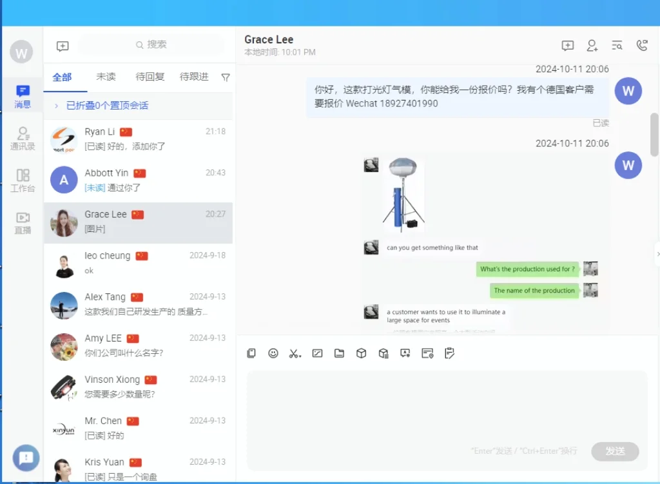Open the conversation filter funnel icon
The width and height of the screenshot is (660, 484).
tap(226, 77)
